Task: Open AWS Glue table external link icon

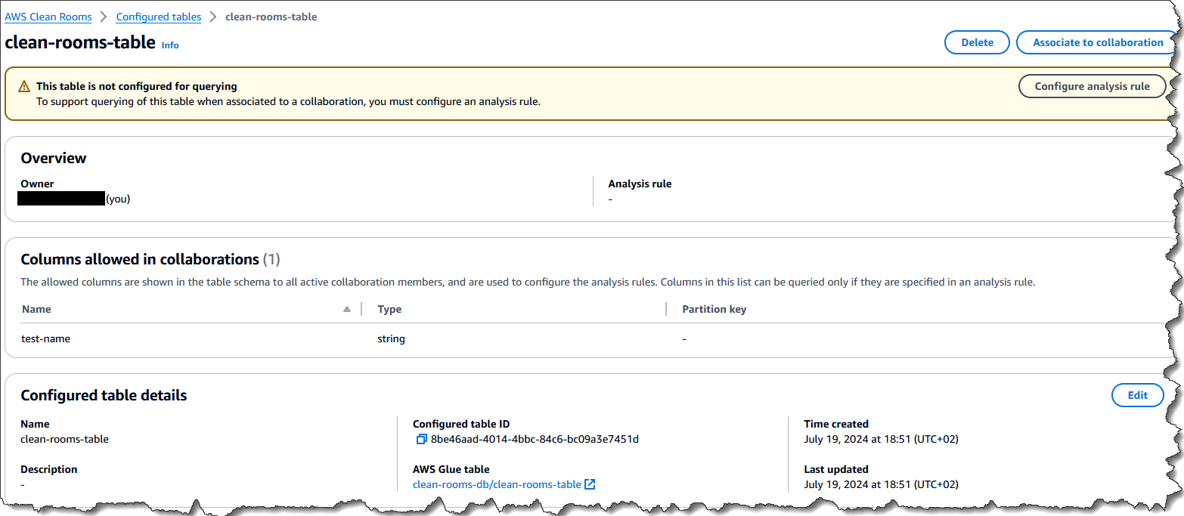Action: tap(590, 484)
